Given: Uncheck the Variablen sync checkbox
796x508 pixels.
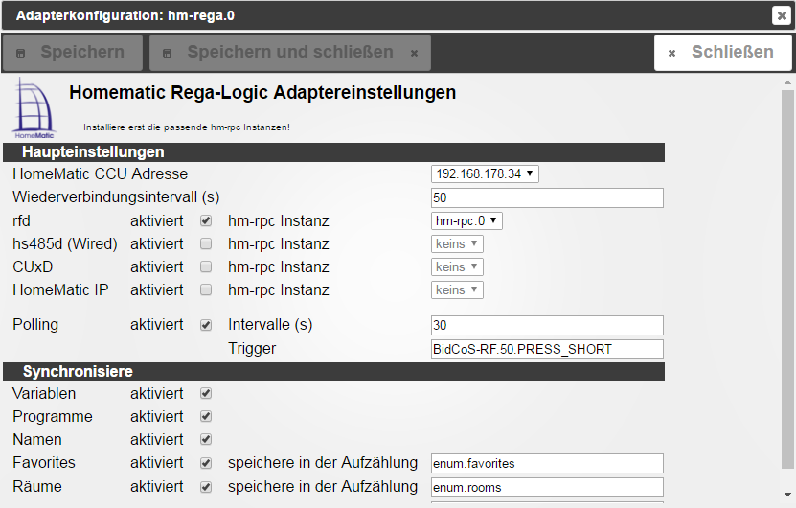Looking at the screenshot, I should 205,394.
